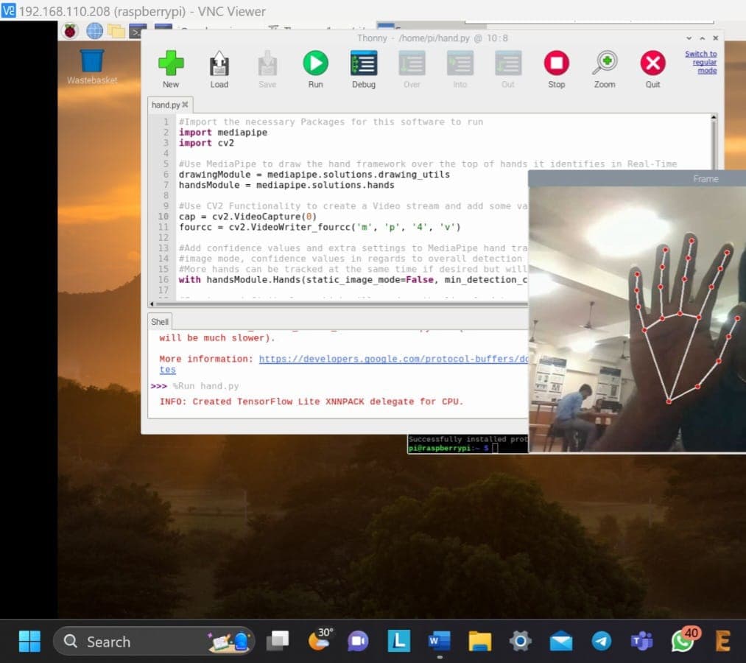The width and height of the screenshot is (746, 663).
Task: Click the Step Out toolbar icon
Action: tap(508, 69)
